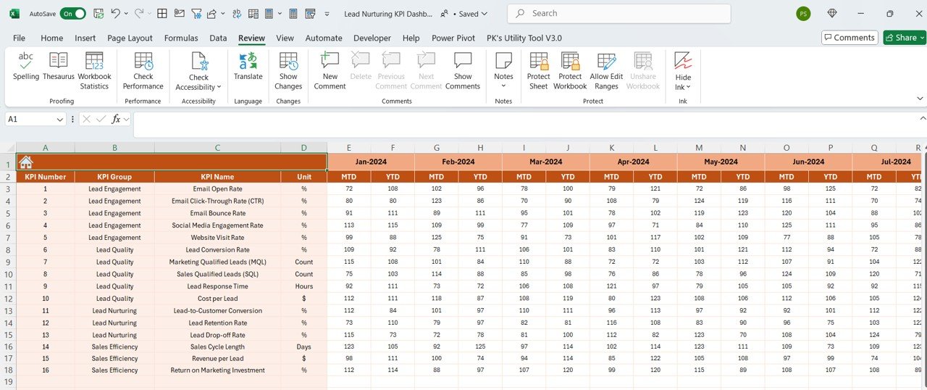The image size is (927, 390).
Task: Switch to the View tab
Action: pyautogui.click(x=285, y=38)
